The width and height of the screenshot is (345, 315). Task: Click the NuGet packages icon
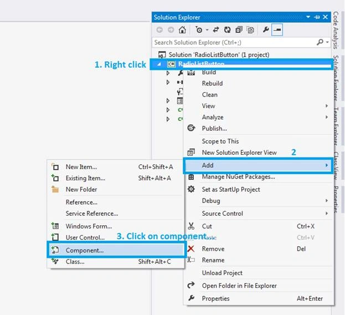[191, 177]
